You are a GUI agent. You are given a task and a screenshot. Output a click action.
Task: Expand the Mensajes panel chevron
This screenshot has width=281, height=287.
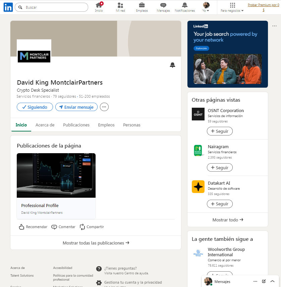pyautogui.click(x=272, y=281)
